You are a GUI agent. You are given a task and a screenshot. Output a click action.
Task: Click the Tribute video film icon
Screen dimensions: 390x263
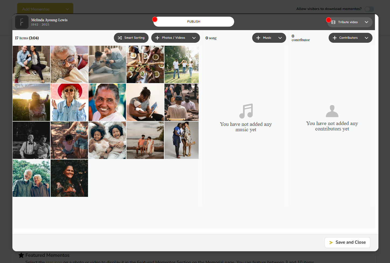click(333, 22)
